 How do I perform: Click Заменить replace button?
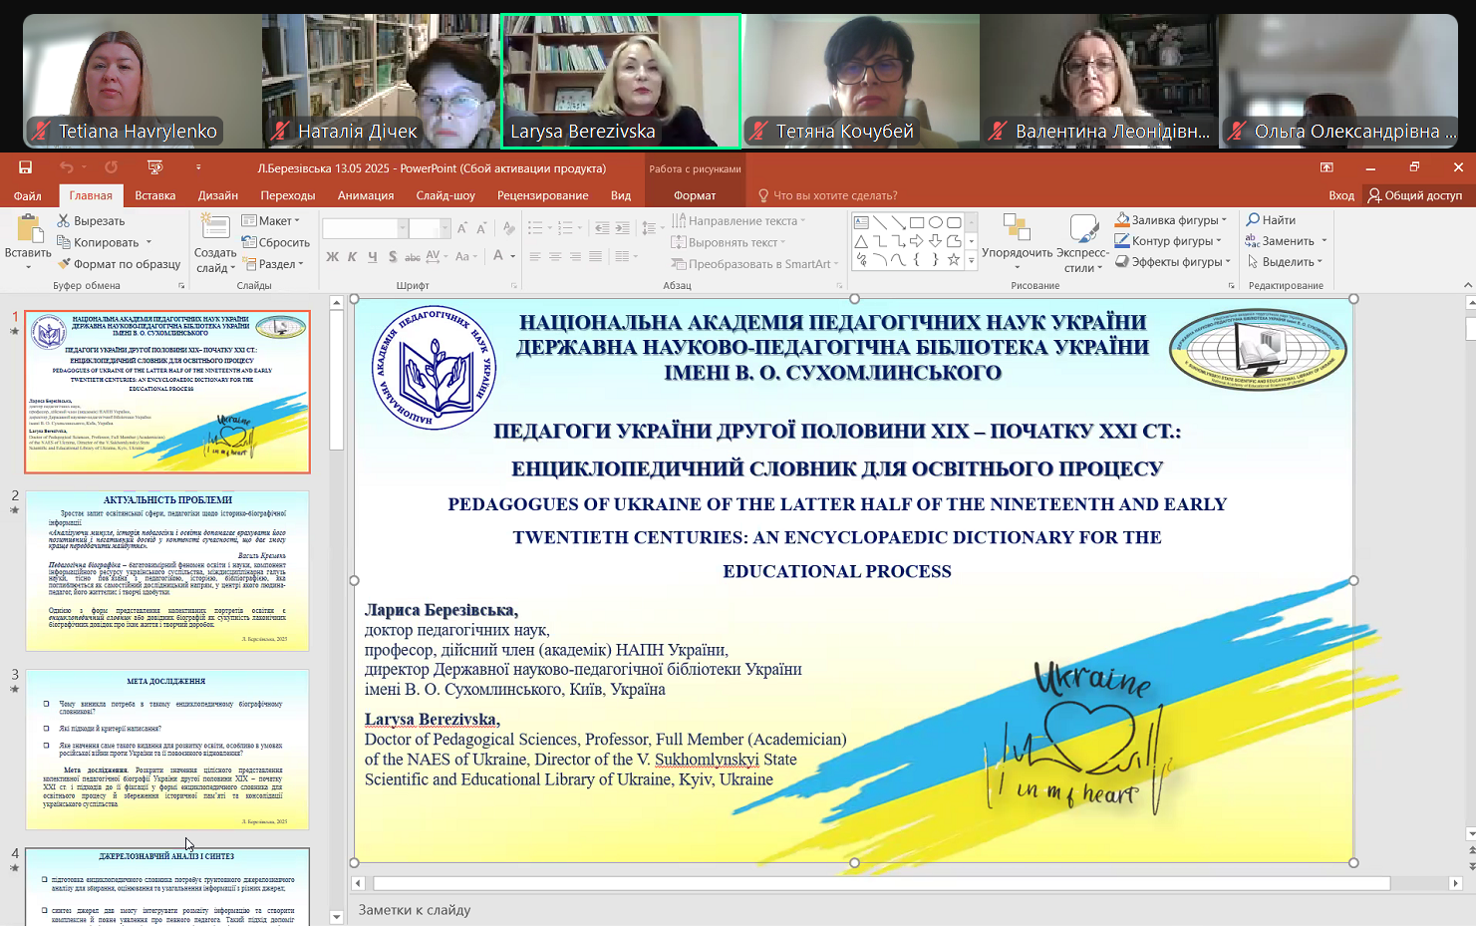tap(1281, 241)
